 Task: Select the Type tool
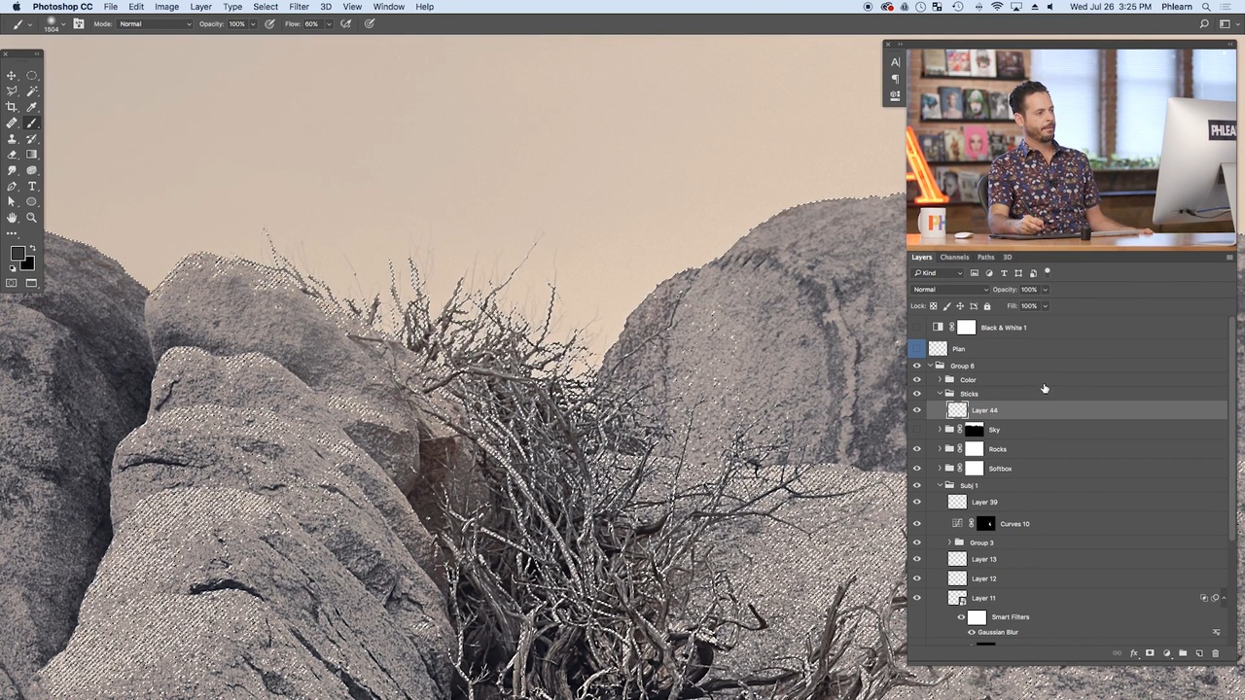tap(31, 186)
